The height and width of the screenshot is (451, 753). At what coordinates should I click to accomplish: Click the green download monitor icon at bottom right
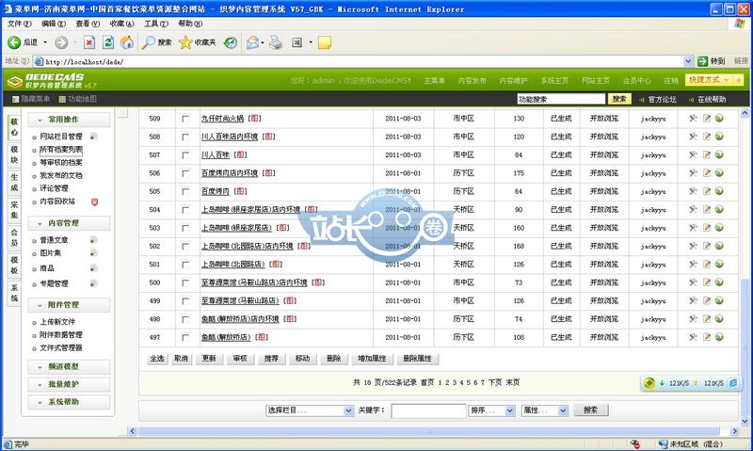[x=649, y=383]
